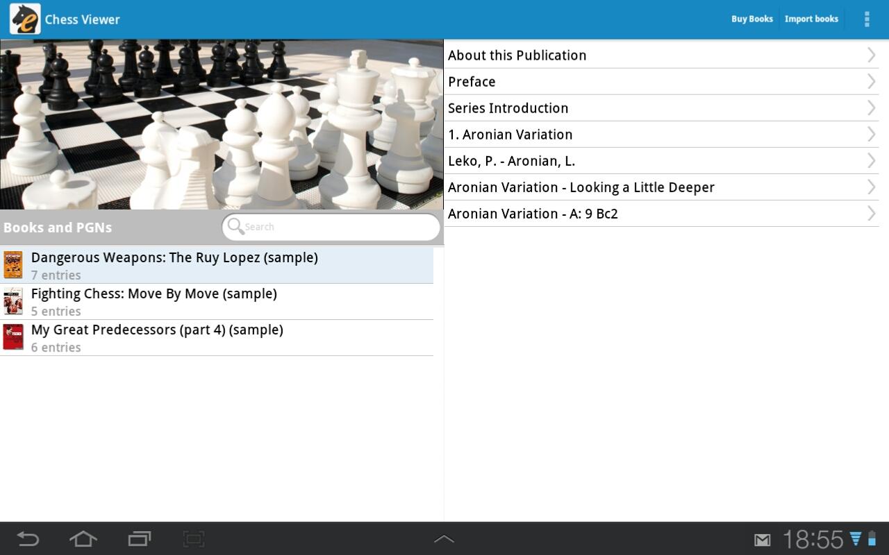This screenshot has width=889, height=555.
Task: Click the Buy Books button
Action: coord(752,19)
